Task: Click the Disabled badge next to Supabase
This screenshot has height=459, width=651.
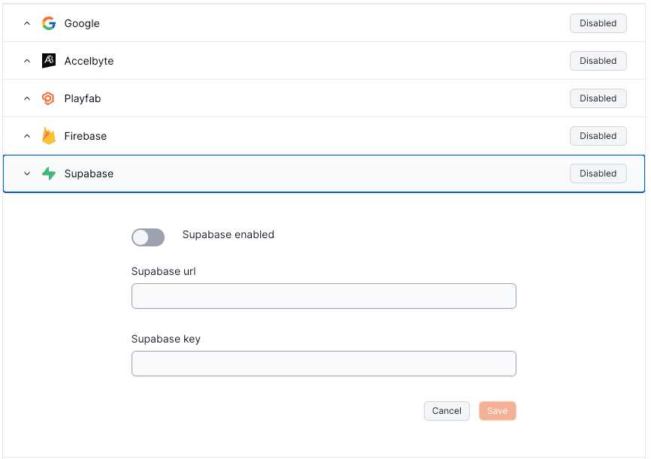Action: (598, 174)
